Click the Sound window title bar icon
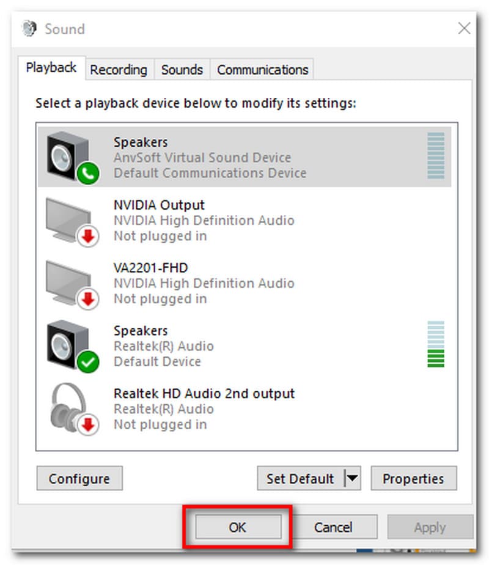This screenshot has height=565, width=489. tap(29, 29)
